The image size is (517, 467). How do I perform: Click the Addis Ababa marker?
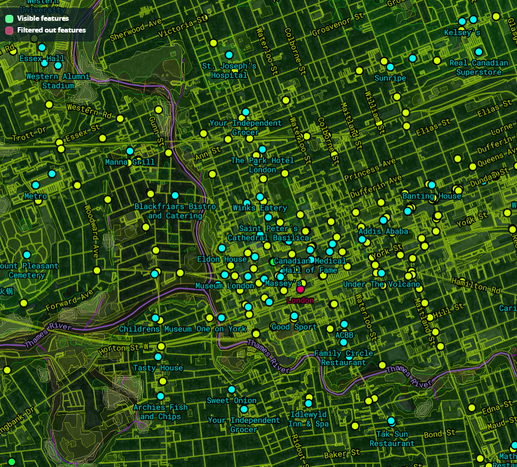click(x=384, y=220)
